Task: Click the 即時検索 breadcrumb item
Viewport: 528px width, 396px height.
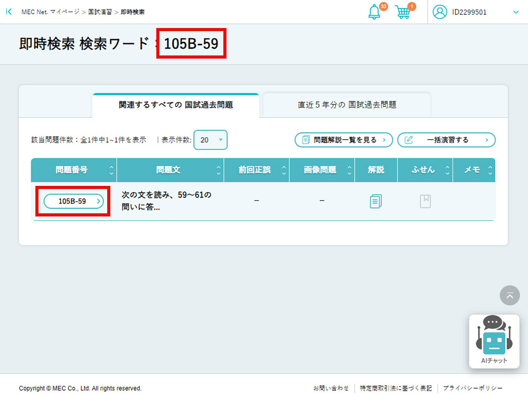Action: tap(133, 12)
